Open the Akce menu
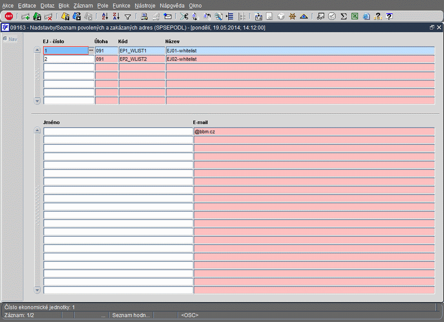444x322 pixels. click(8, 6)
